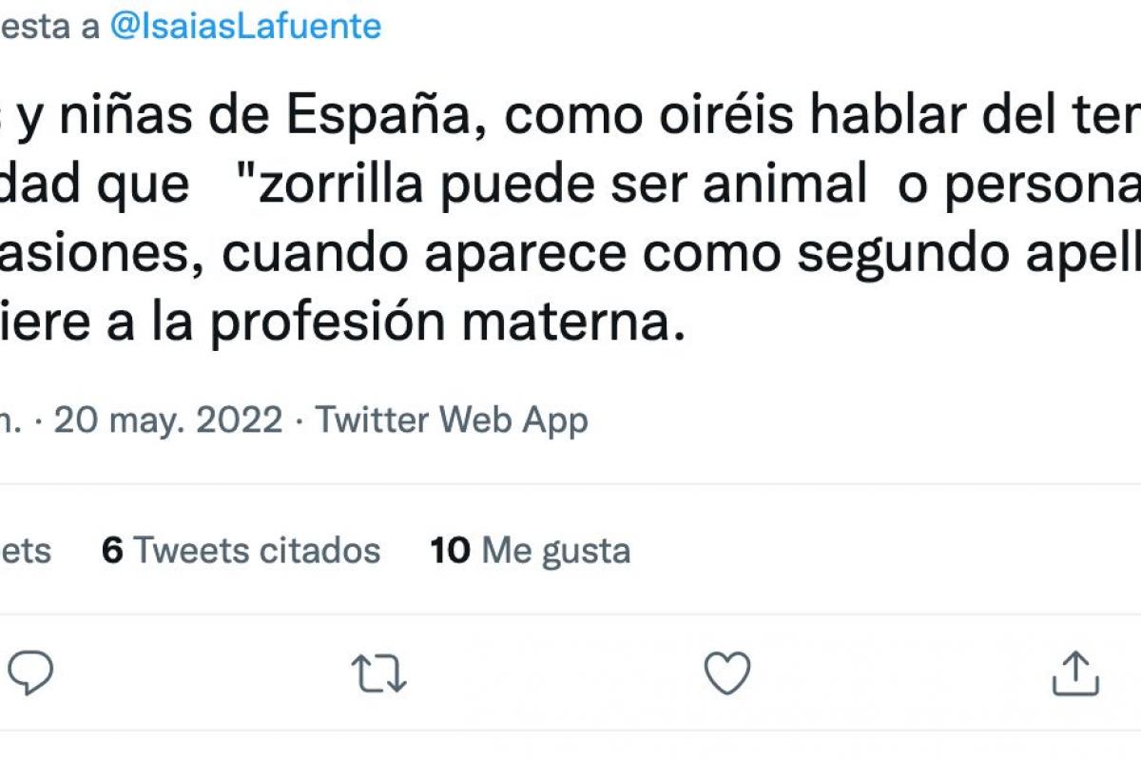
Task: Retweet using the arrows icon
Action: coord(379,673)
